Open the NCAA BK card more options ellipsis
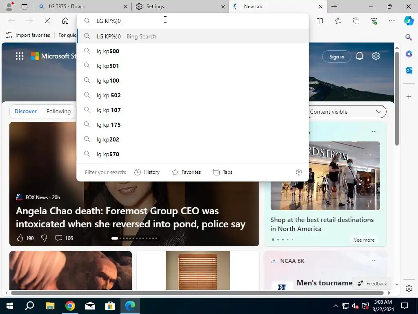Screen dimensions: 418x314 point(374,261)
